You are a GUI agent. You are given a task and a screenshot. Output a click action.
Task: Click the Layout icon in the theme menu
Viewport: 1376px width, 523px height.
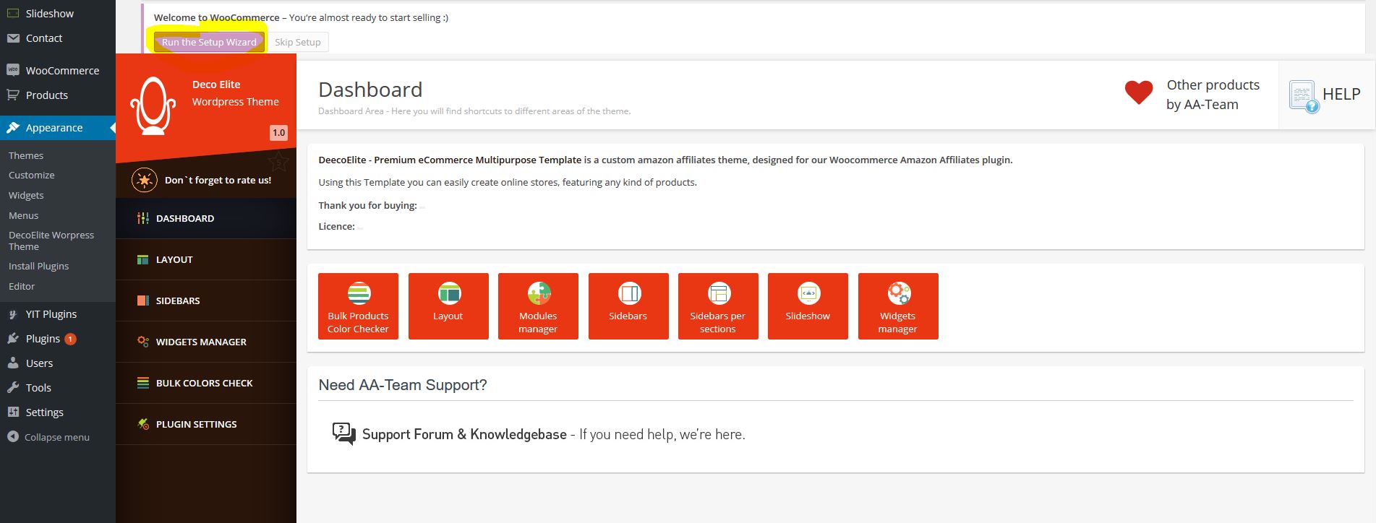143,259
